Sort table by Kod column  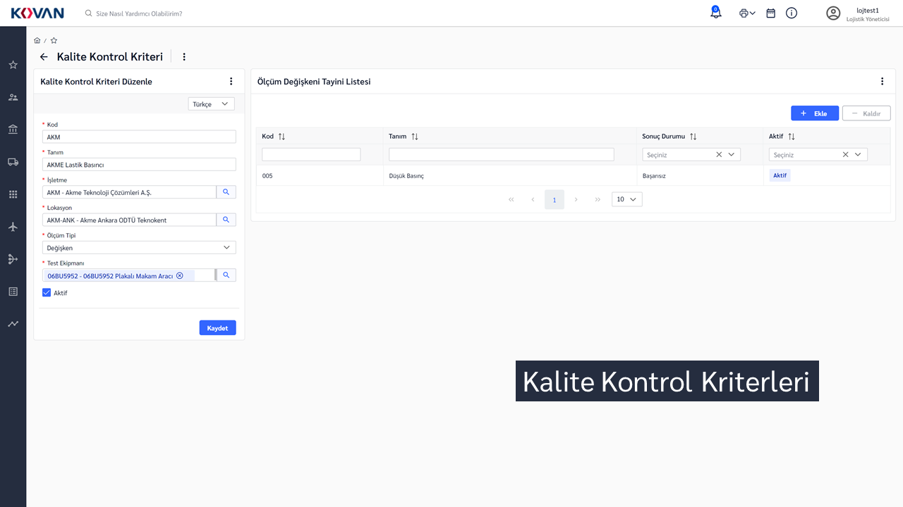pos(281,137)
